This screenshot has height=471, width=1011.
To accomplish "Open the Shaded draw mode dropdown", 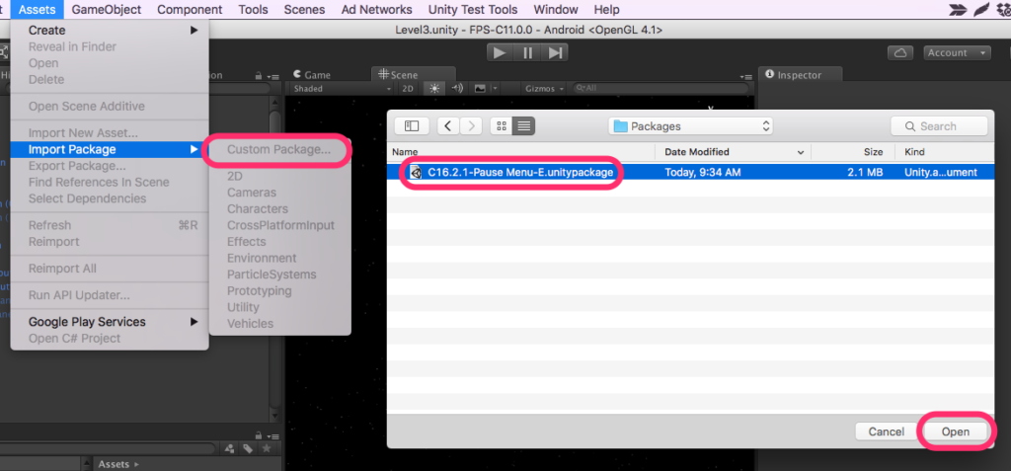I will (x=342, y=89).
